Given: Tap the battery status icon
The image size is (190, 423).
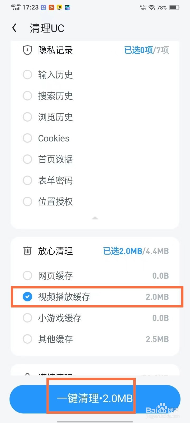Looking at the screenshot, I should 174,7.
